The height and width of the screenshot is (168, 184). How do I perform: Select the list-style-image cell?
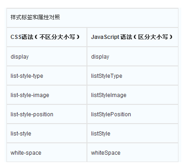point(47,95)
